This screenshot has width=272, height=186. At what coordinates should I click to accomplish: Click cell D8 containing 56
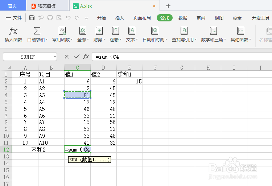coord(104,122)
